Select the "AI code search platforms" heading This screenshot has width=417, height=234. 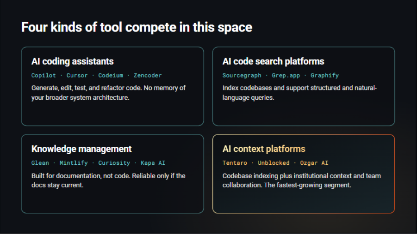tap(274, 61)
